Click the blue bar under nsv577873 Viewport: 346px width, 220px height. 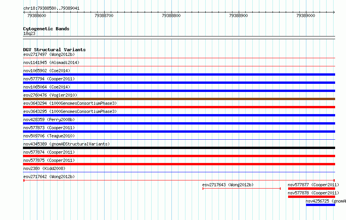pos(179,132)
